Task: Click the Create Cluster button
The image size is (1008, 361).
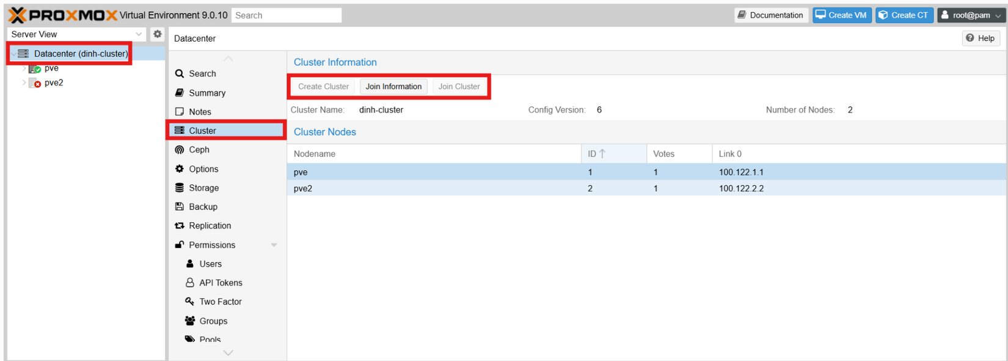Action: [323, 87]
